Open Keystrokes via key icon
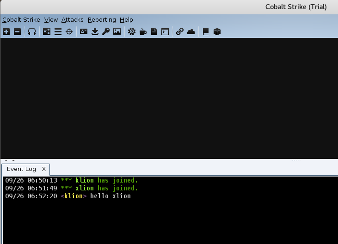338x244 pixels. [x=106, y=32]
